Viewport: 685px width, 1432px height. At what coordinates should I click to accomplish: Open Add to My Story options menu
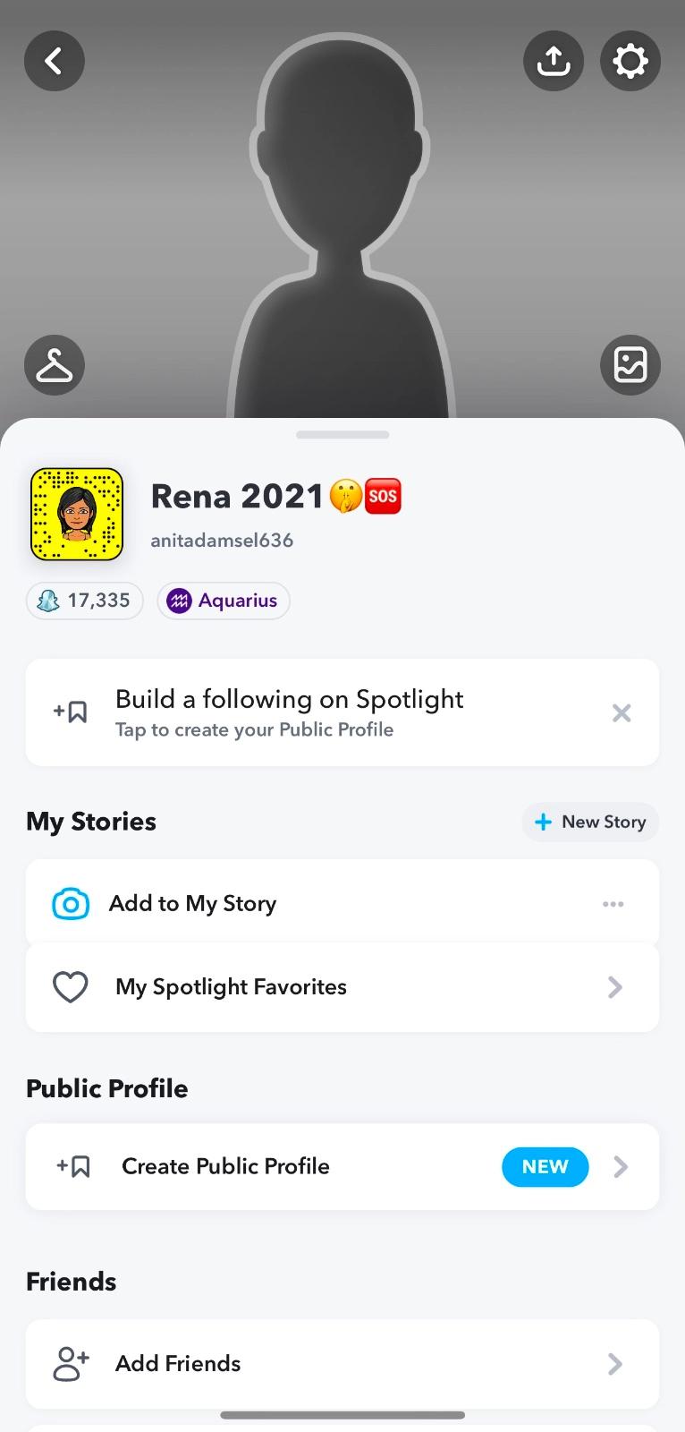pyautogui.click(x=613, y=904)
